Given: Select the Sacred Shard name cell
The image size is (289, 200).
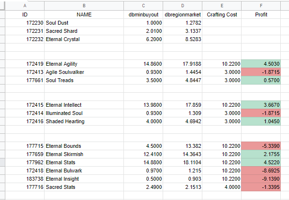Looking at the screenshot, I should click(x=84, y=31).
